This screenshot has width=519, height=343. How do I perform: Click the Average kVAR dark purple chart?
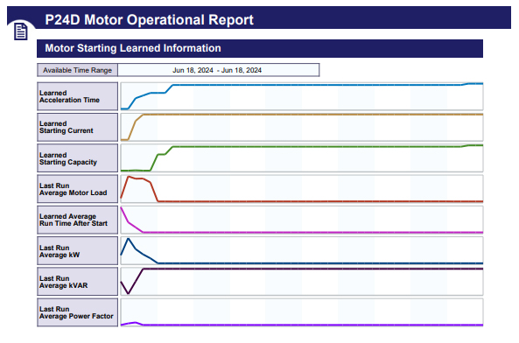click(x=302, y=282)
